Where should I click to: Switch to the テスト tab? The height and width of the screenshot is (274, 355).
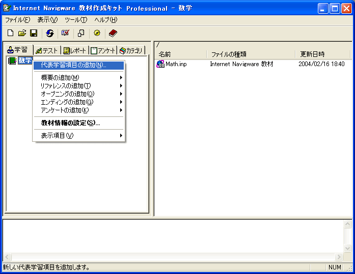pyautogui.click(x=47, y=51)
